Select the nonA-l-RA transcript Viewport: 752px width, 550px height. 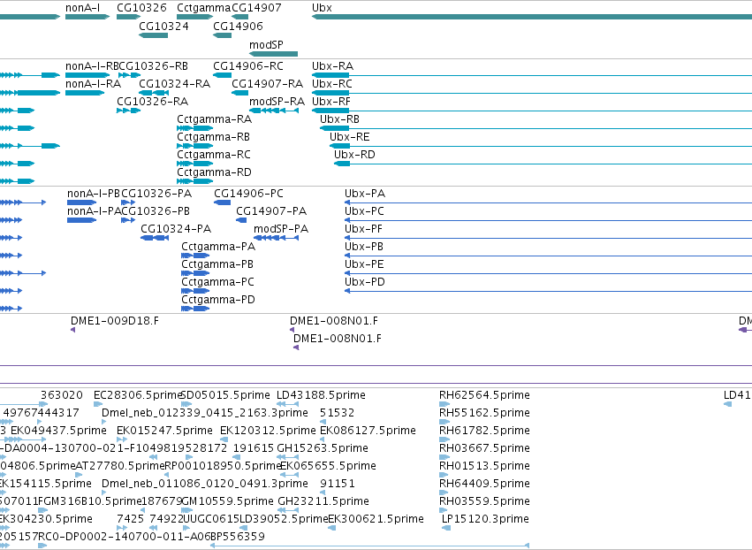(x=85, y=93)
